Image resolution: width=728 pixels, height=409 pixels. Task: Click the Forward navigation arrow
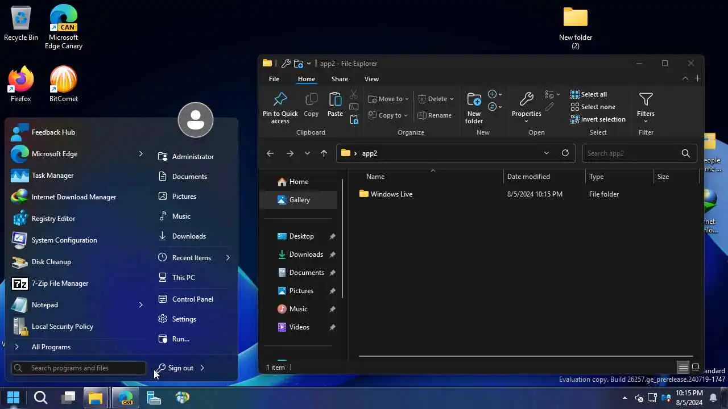290,153
